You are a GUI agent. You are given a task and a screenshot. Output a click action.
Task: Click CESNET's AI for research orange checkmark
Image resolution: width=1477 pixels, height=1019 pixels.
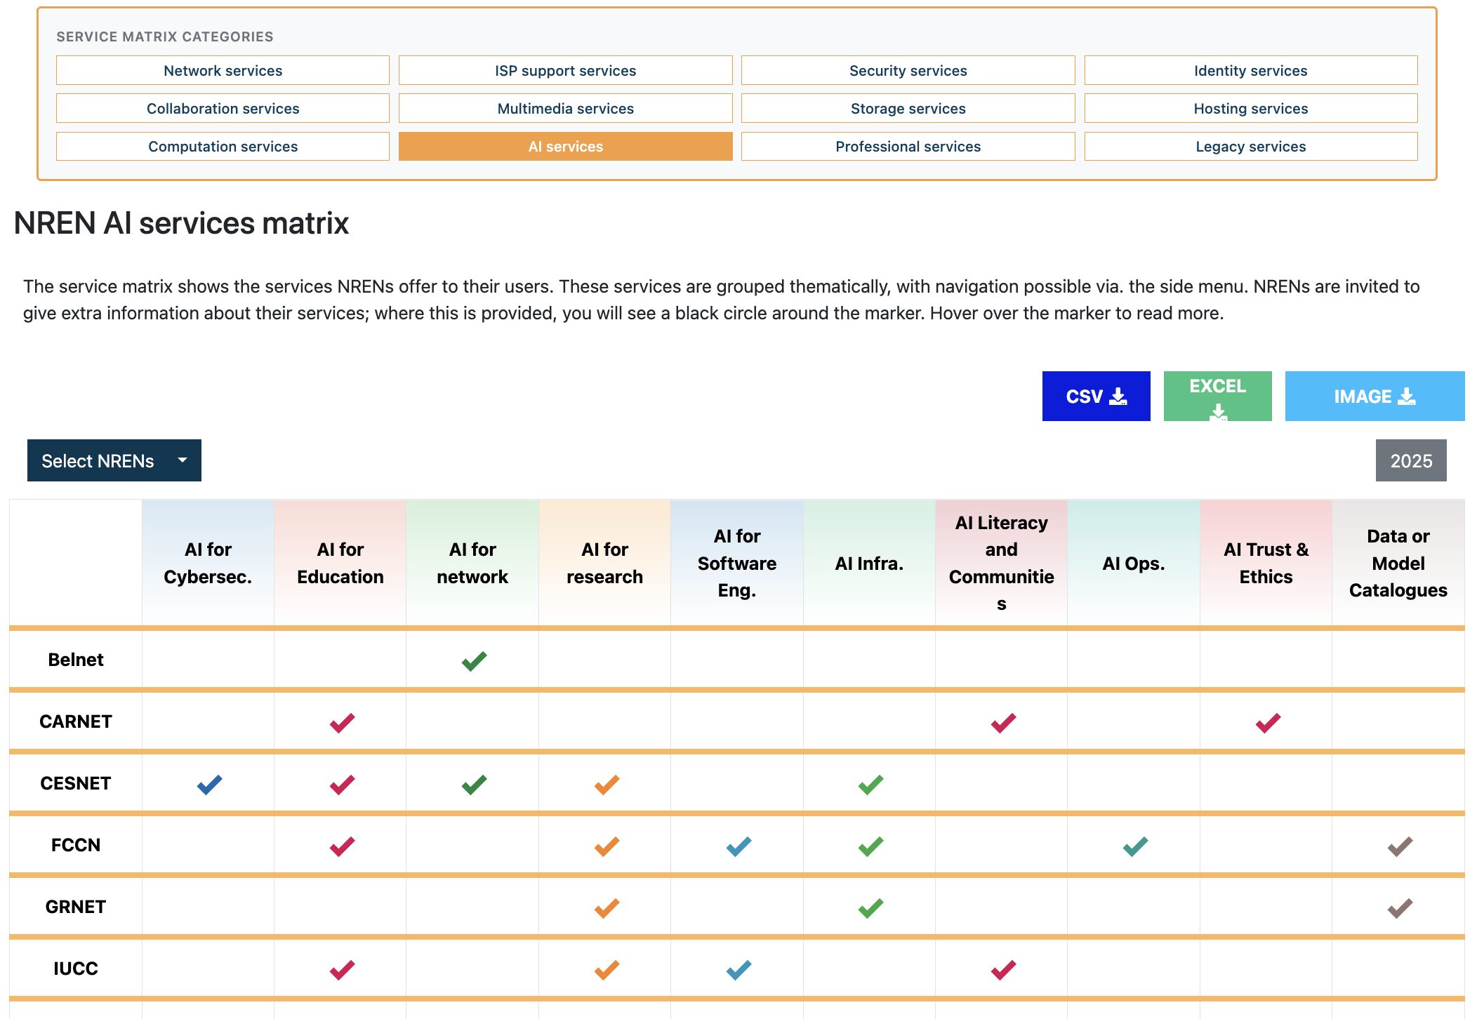coord(607,784)
